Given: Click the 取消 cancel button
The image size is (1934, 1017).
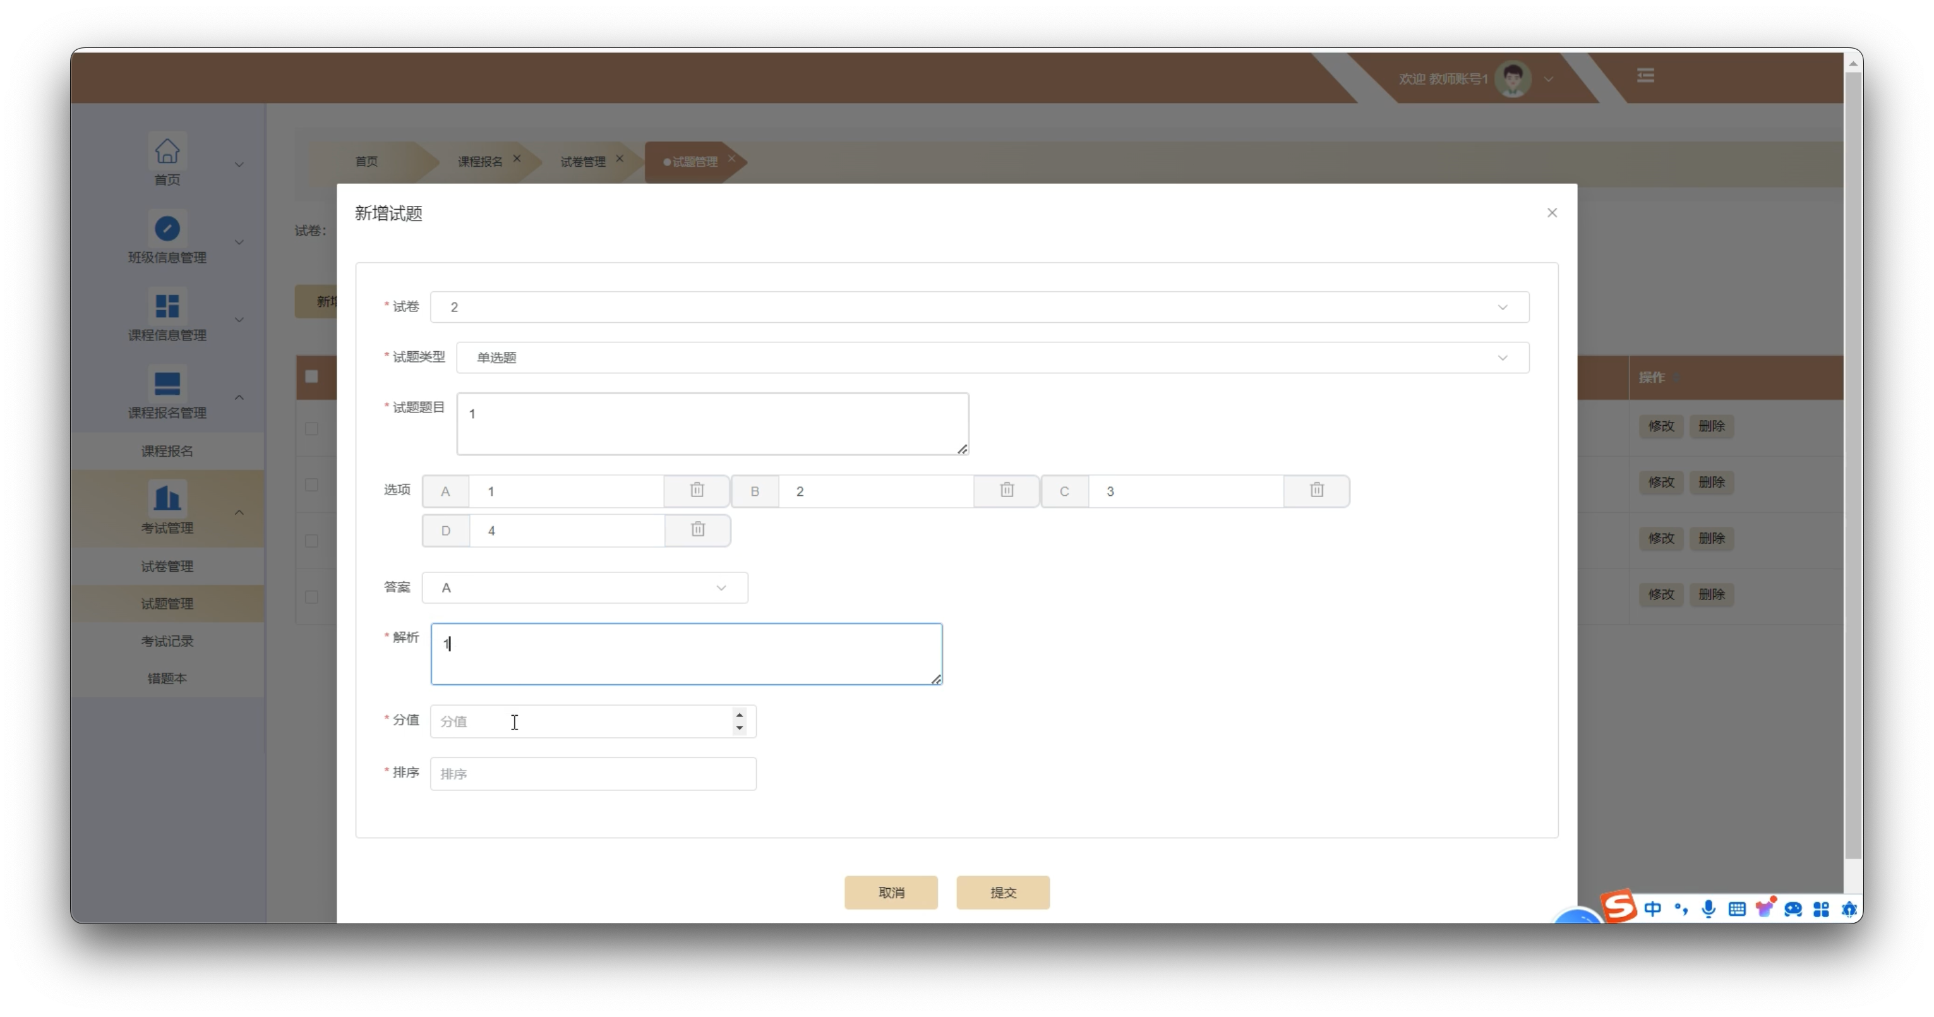Looking at the screenshot, I should point(891,893).
